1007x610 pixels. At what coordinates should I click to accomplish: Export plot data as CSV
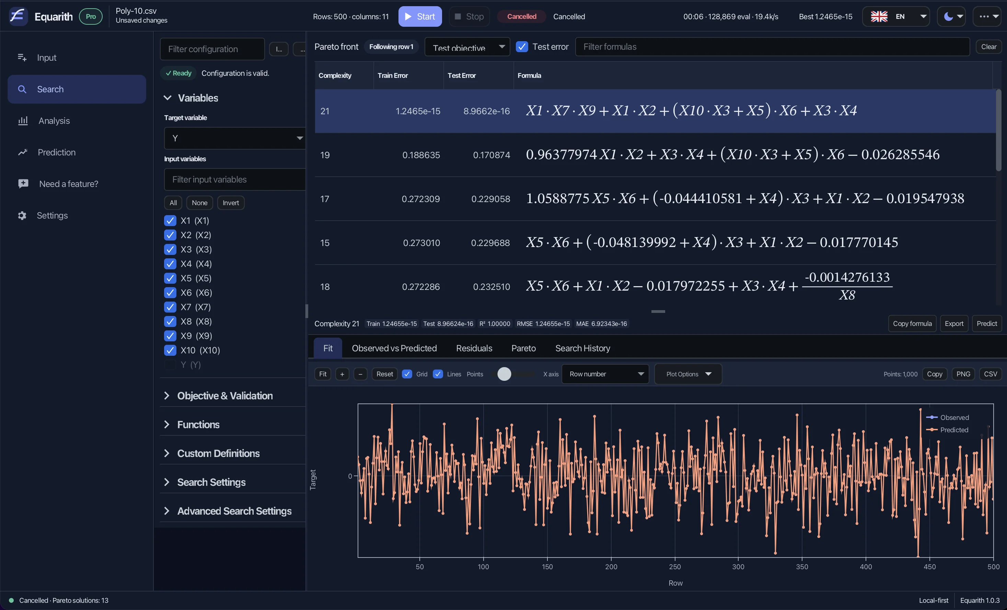[x=990, y=374]
